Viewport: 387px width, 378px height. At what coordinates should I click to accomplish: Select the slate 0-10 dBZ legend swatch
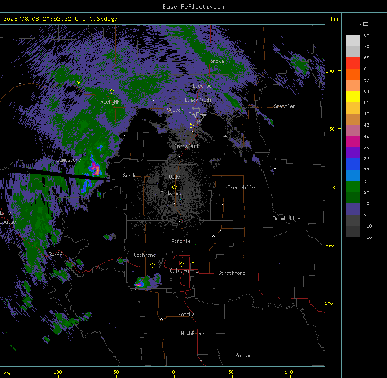pos(353,209)
